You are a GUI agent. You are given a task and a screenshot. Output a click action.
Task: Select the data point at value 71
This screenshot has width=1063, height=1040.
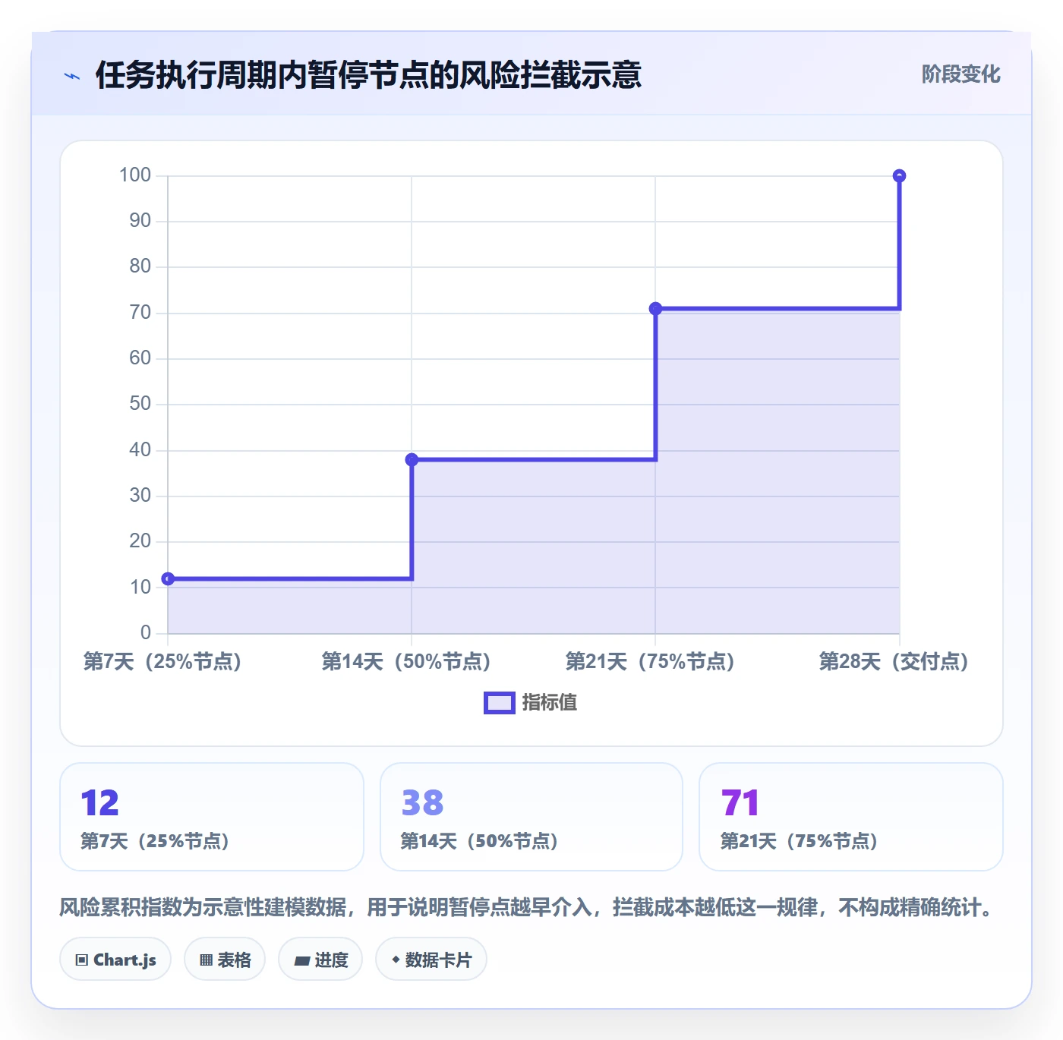(655, 308)
